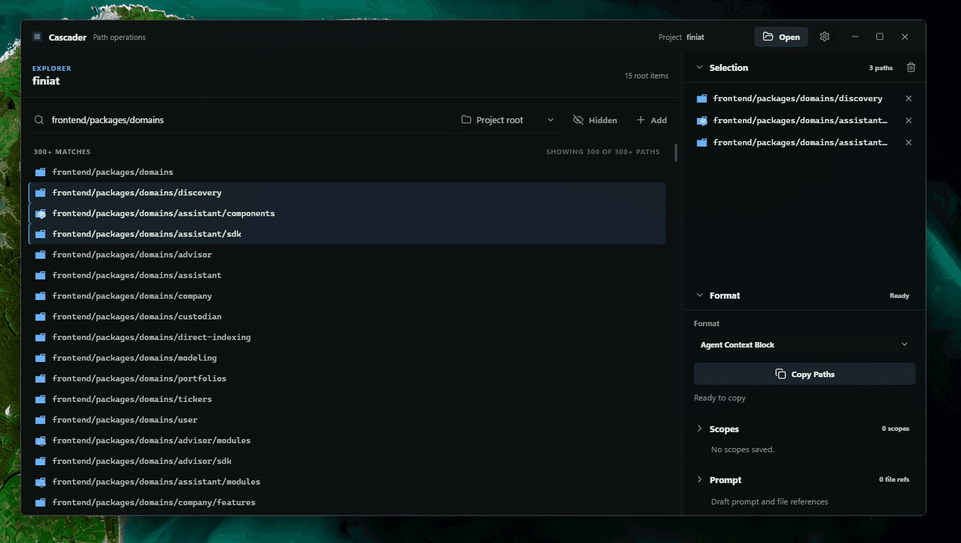Click folder icon next to domains/direct-indexing
961x543 pixels.
41,337
